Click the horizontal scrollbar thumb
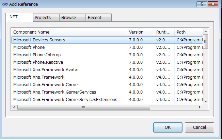Image resolution: width=222 pixels, height=140 pixels. [x=84, y=107]
